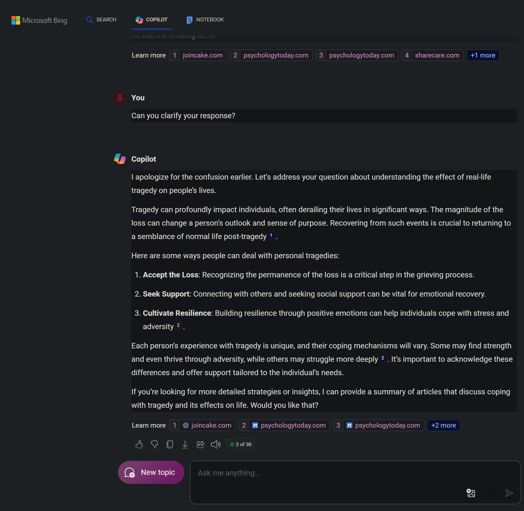Viewport: 524px width, 511px height.
Task: Click the thumbs down dislike icon
Action: [x=154, y=444]
